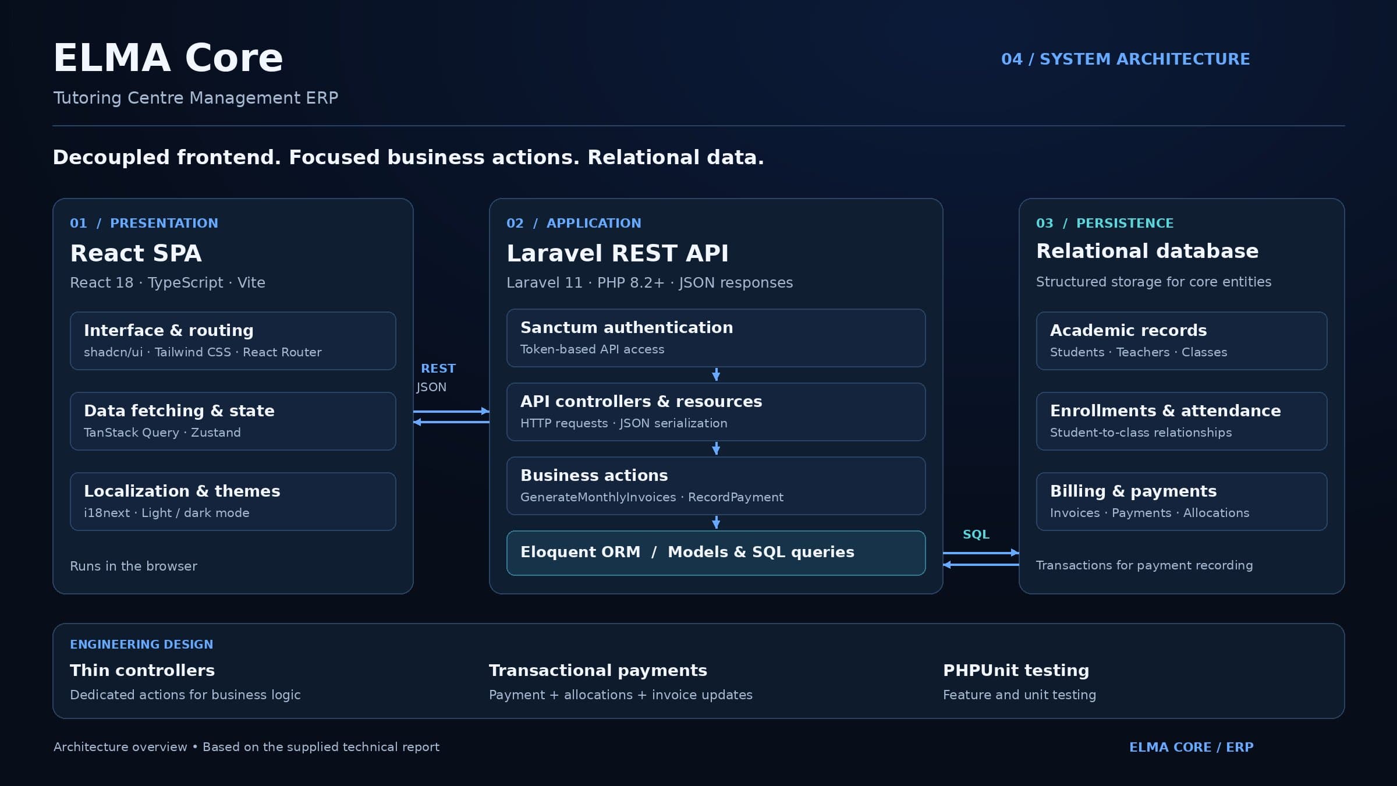Image resolution: width=1397 pixels, height=786 pixels.
Task: Click the REST connector label
Action: [x=438, y=369]
